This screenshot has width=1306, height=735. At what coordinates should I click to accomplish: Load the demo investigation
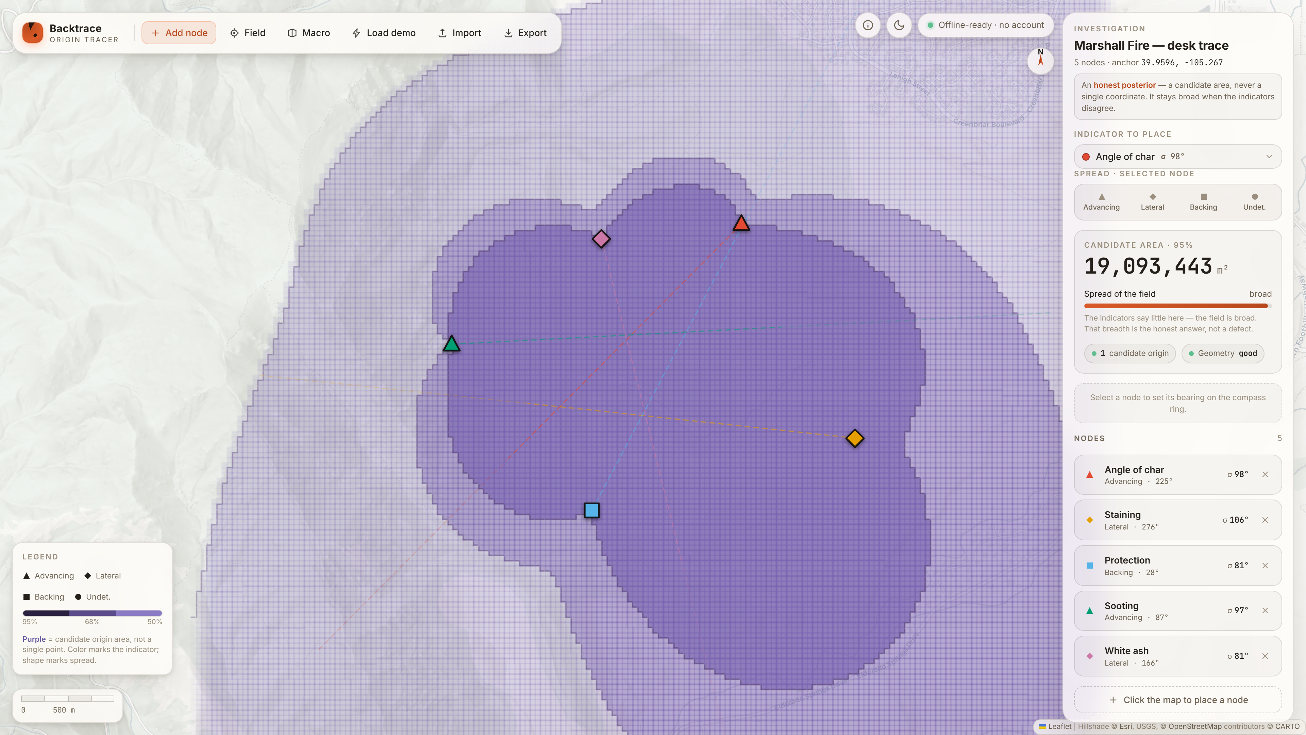(x=384, y=33)
